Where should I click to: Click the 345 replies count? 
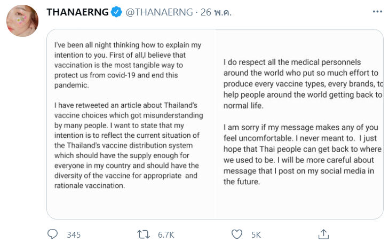click(x=73, y=234)
